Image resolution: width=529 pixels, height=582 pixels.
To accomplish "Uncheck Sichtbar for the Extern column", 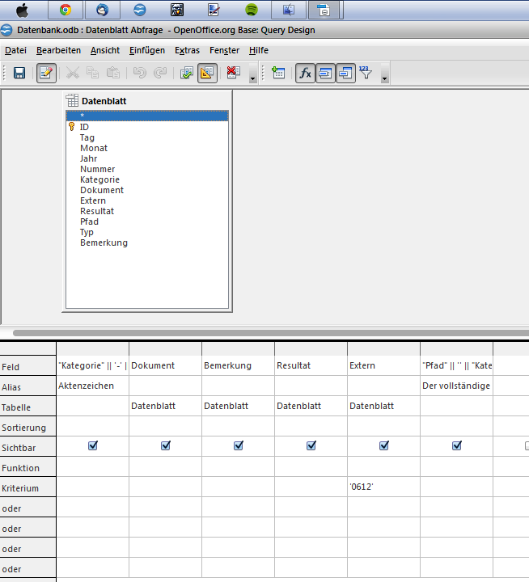I will (x=384, y=445).
